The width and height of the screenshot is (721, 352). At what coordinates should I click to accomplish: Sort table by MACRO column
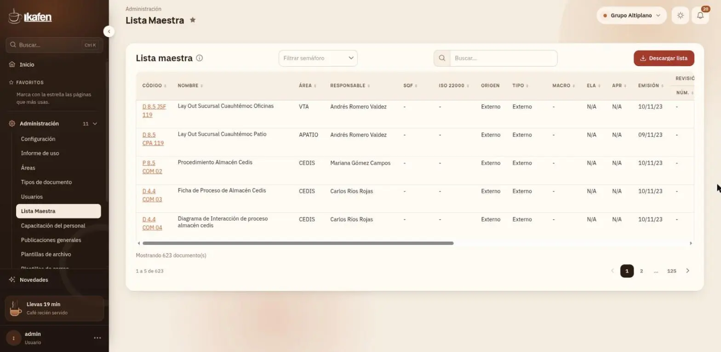[564, 85]
